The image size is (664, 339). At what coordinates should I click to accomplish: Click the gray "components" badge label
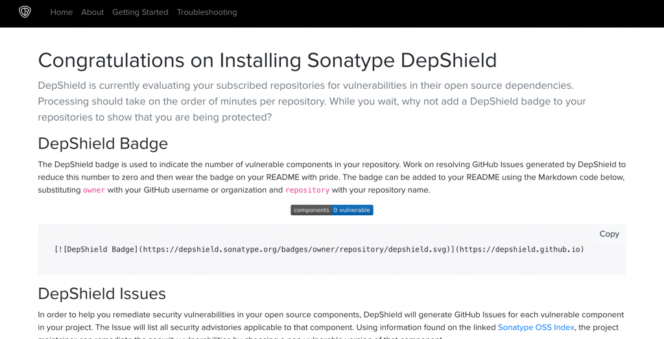311,210
